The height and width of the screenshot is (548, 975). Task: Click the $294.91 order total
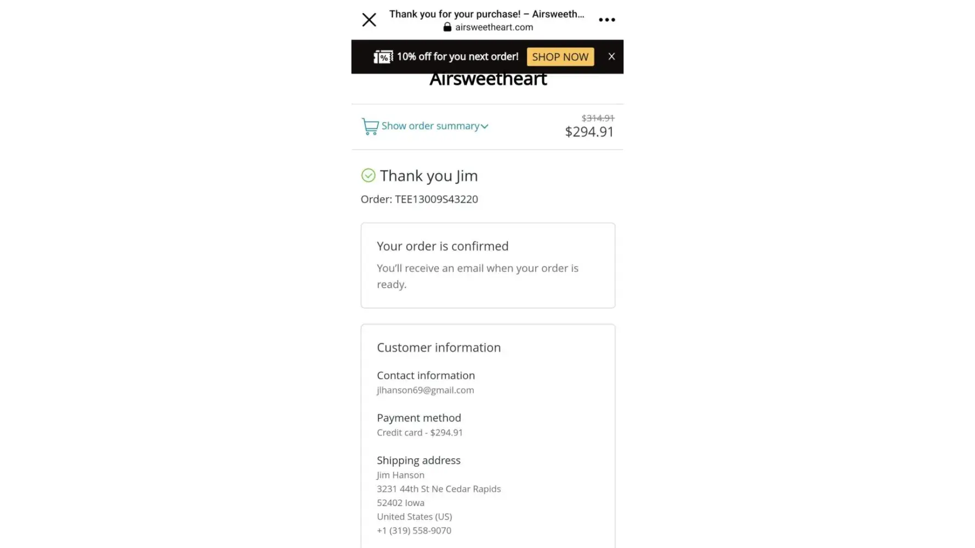point(589,132)
